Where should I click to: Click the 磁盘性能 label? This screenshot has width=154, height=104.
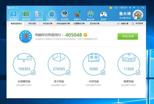coord(129,81)
